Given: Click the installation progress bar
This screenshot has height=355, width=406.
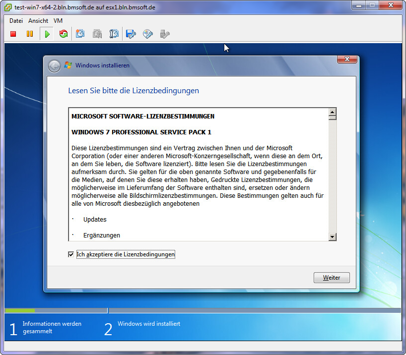Looking at the screenshot, I should (203, 310).
